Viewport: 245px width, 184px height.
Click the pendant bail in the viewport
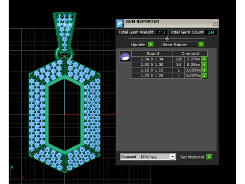[x=64, y=33]
